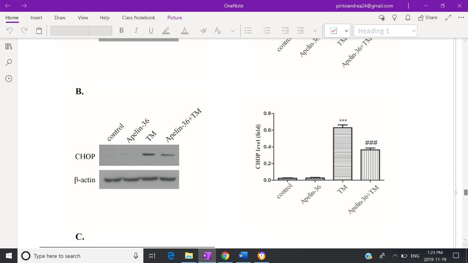Open the Help tab
This screenshot has height=263, width=468.
point(105,18)
